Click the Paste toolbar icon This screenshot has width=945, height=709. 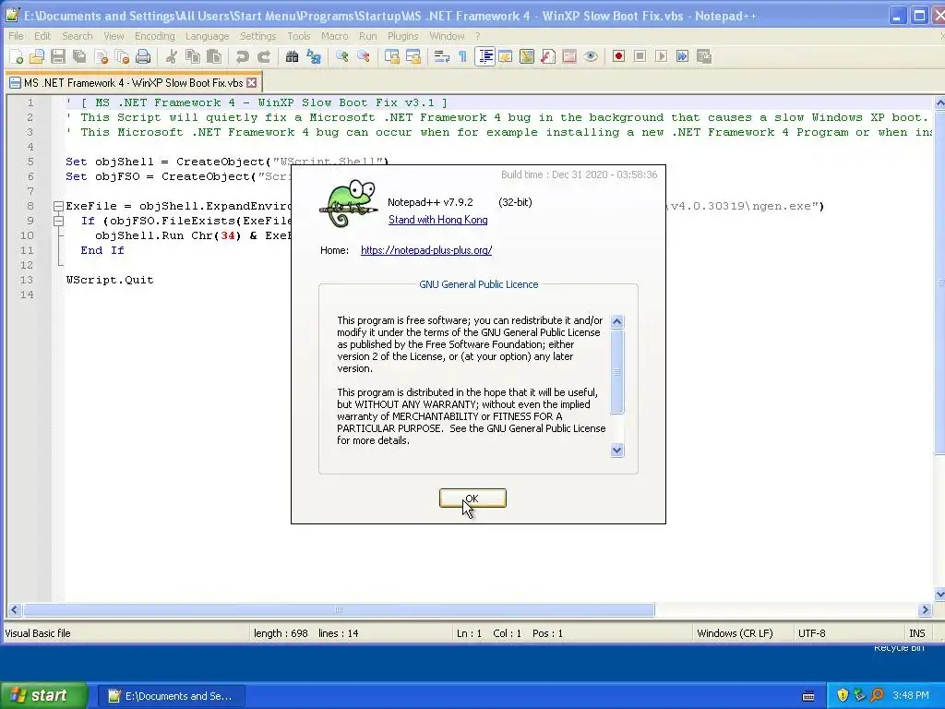tap(214, 56)
